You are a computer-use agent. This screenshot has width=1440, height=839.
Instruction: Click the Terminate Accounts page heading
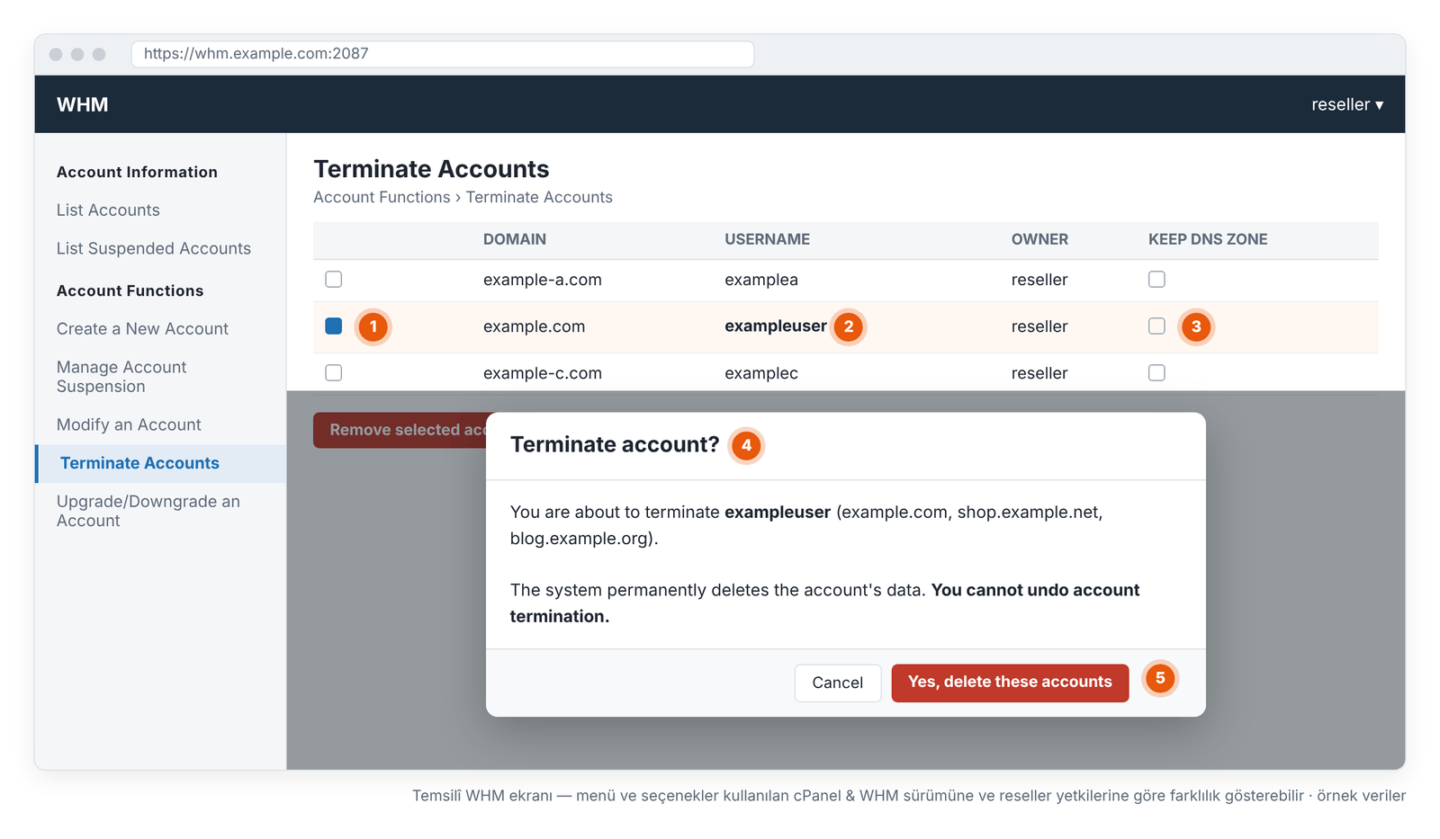tap(431, 169)
